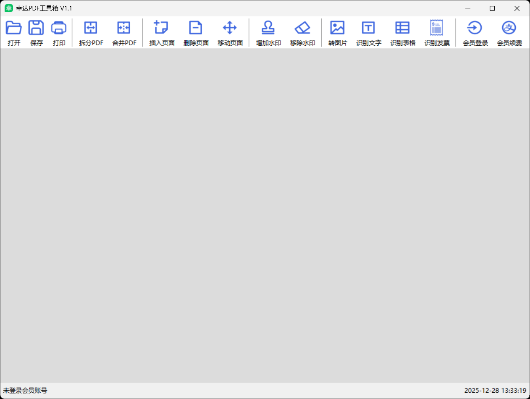Viewport: 530px width, 399px height.
Task: Open the Add Watermark (增加水印) stamp tool
Action: pyautogui.click(x=268, y=28)
